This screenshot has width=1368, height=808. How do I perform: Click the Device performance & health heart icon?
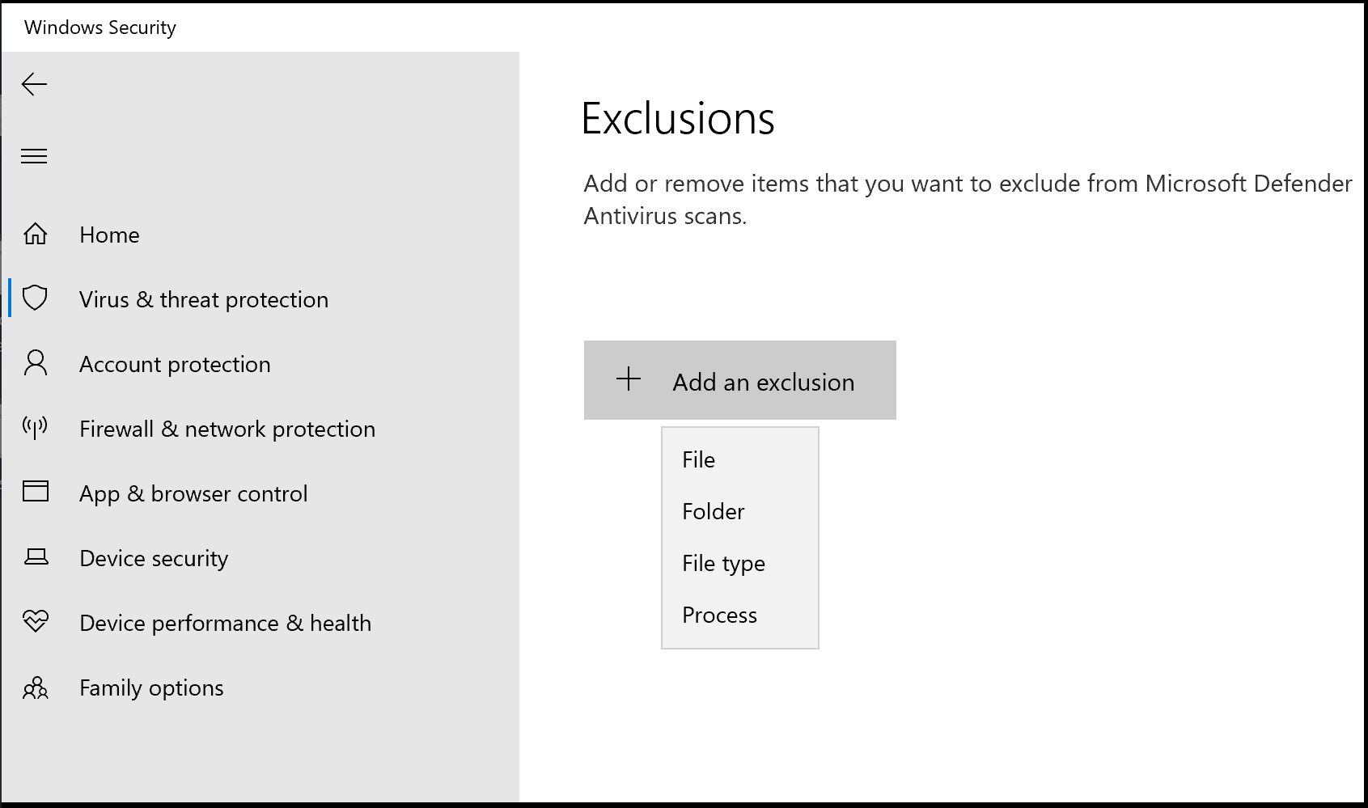tap(35, 622)
